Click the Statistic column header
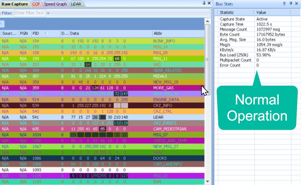The image size is (301, 185). click(236, 13)
